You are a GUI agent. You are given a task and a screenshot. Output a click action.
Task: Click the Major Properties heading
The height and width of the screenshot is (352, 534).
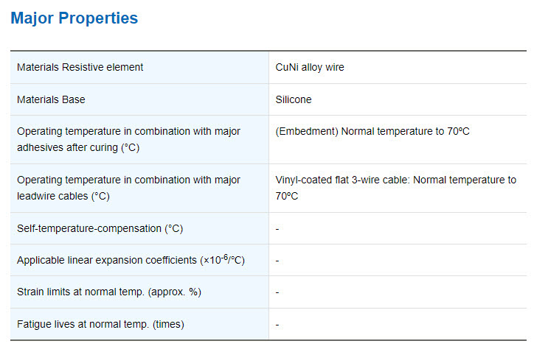(x=74, y=18)
